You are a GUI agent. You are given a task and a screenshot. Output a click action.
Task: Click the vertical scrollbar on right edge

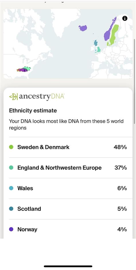coord(135,81)
